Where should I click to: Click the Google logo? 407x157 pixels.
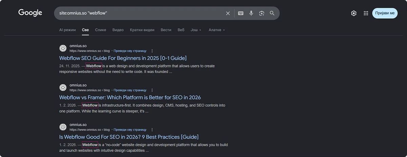click(x=30, y=13)
